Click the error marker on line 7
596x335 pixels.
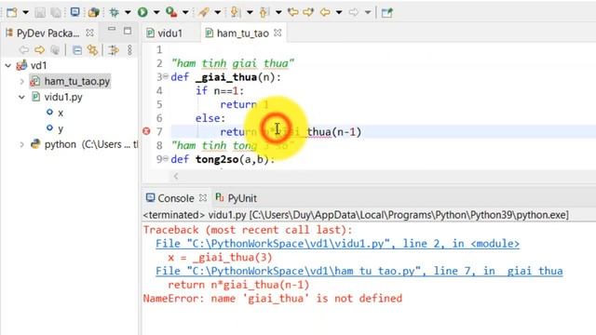pyautogui.click(x=146, y=131)
